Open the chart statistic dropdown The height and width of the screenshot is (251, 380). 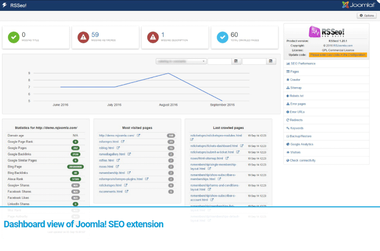[181, 62]
